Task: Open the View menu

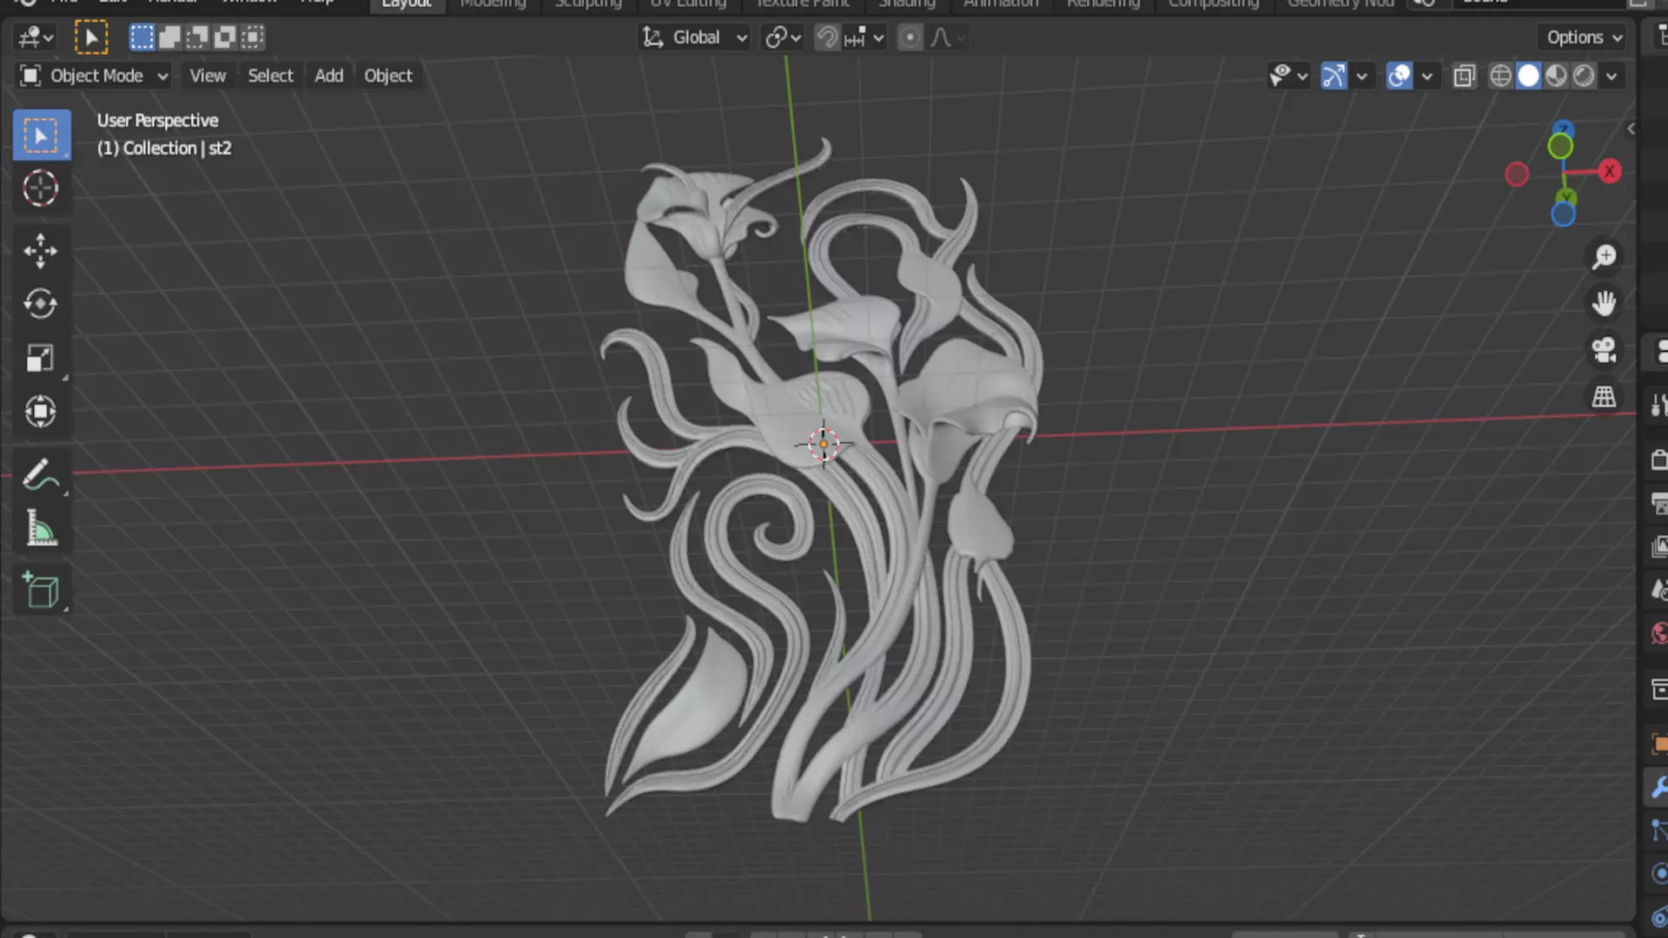Action: point(208,76)
